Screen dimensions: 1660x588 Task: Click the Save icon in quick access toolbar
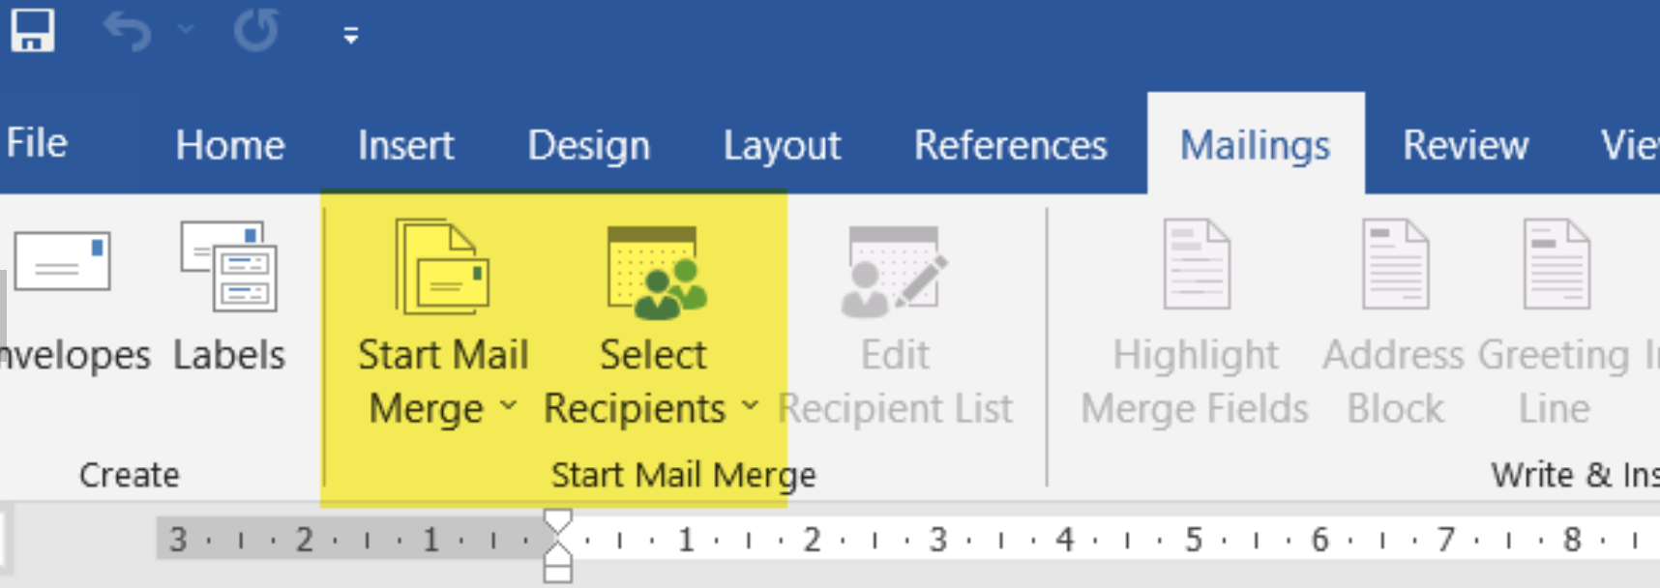(32, 31)
